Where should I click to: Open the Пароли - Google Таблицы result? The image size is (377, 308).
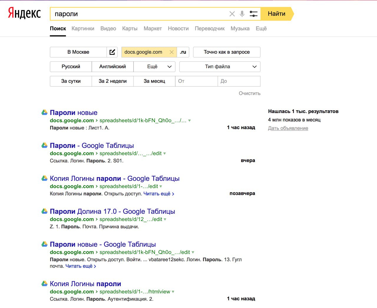92,146
